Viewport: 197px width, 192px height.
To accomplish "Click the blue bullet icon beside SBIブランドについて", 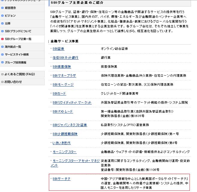I will (x=2, y=31).
